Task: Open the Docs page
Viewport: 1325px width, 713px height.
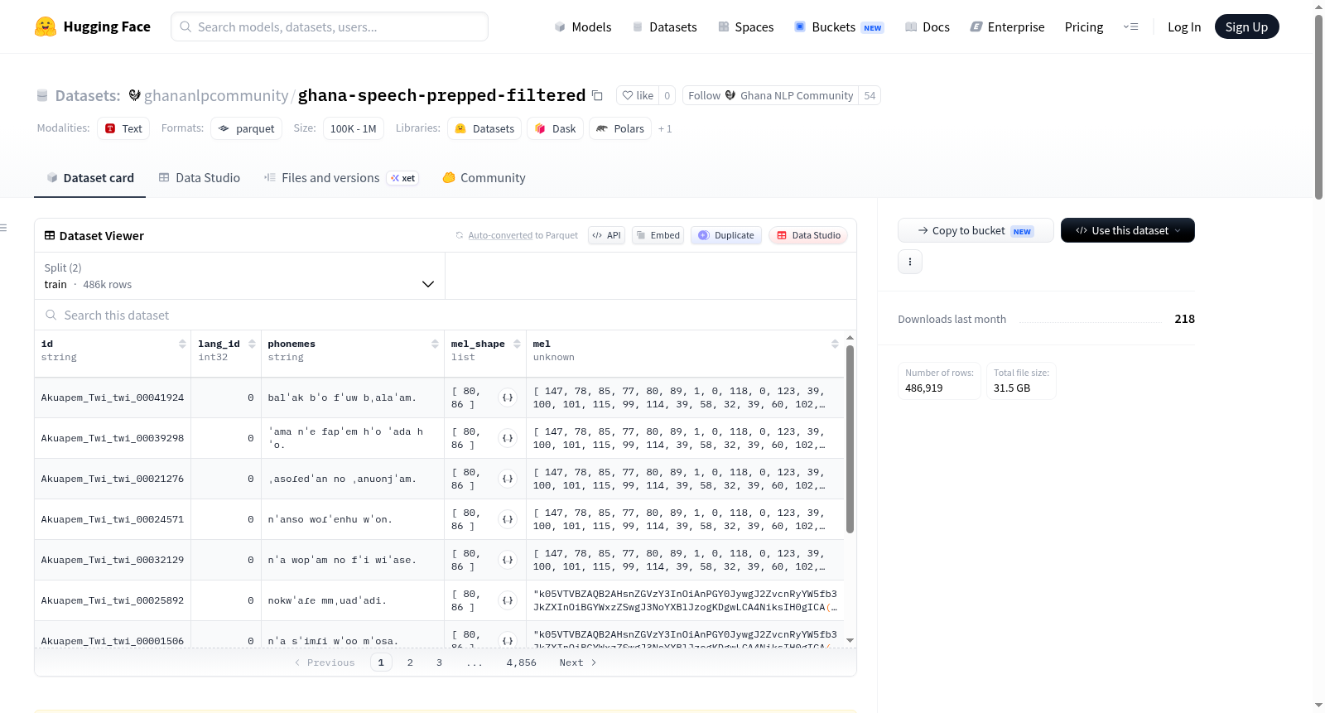Action: [927, 26]
